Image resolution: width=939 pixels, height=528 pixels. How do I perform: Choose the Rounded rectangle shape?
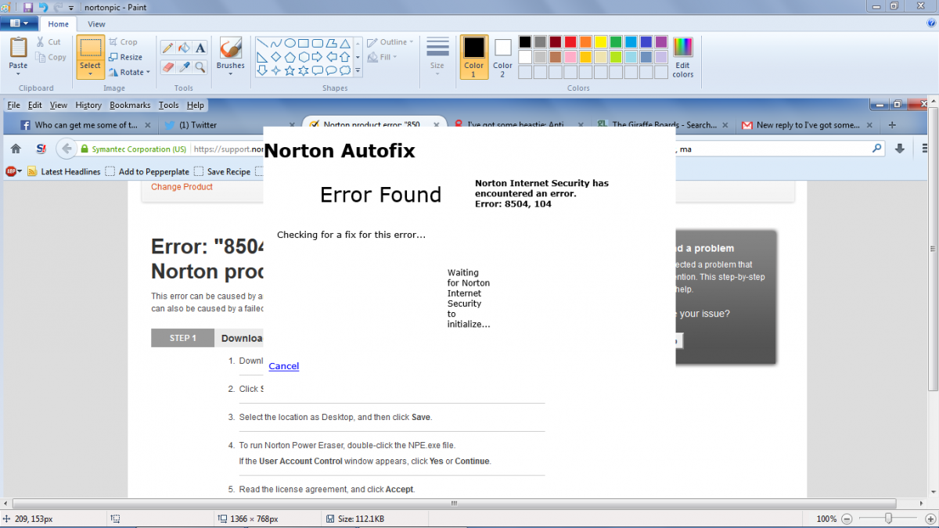pyautogui.click(x=317, y=43)
